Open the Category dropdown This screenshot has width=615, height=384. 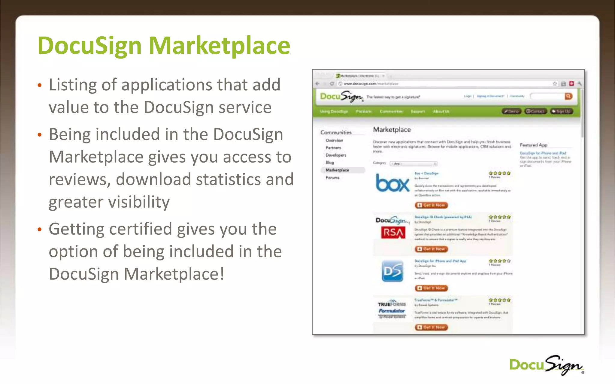(x=414, y=163)
